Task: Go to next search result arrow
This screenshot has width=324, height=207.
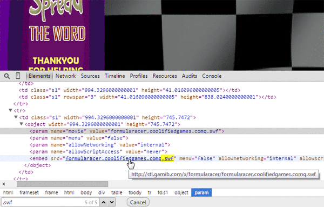Action: coord(112,202)
